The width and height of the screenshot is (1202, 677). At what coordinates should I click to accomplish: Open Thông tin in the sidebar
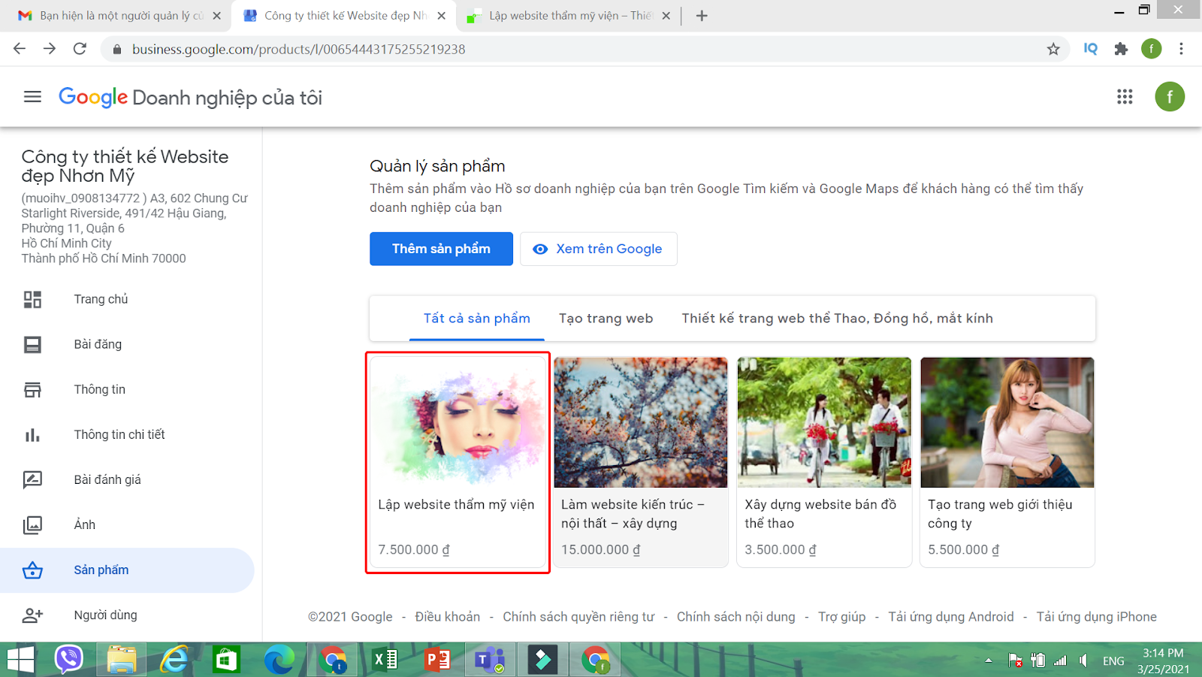point(99,389)
